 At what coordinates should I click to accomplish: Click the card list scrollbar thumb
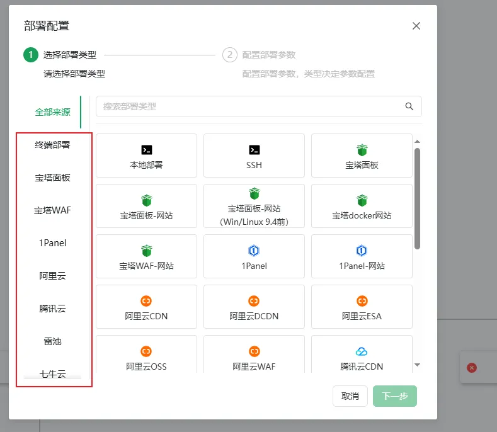(x=417, y=199)
